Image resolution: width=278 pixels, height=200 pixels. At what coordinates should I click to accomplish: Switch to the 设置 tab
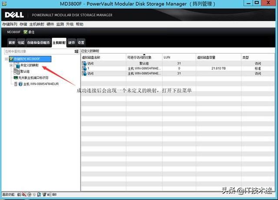[81, 43]
